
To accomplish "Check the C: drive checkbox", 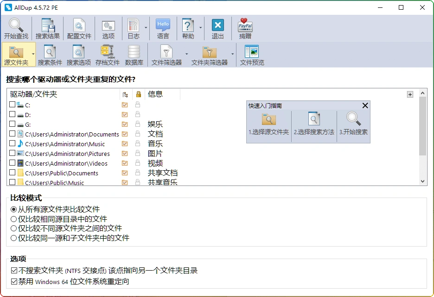I will pyautogui.click(x=13, y=105).
